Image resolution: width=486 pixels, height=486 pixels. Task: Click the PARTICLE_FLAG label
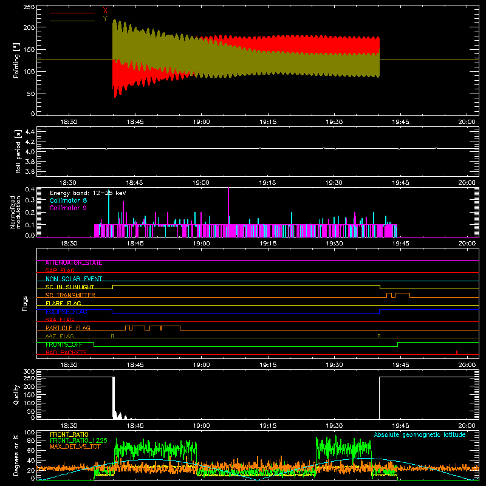click(x=68, y=328)
